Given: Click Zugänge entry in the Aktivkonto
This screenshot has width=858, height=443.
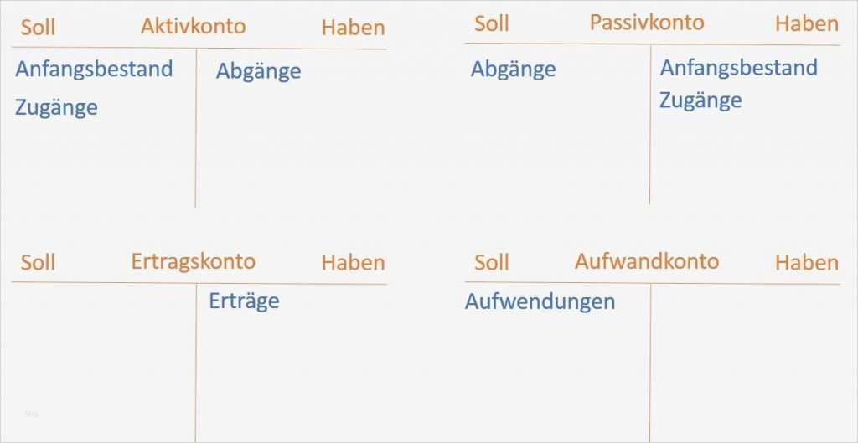Looking at the screenshot, I should [56, 108].
